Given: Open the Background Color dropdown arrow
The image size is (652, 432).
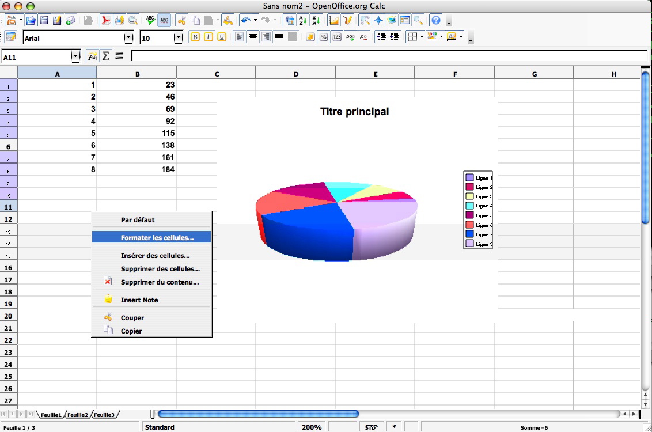Looking at the screenshot, I should (x=442, y=37).
